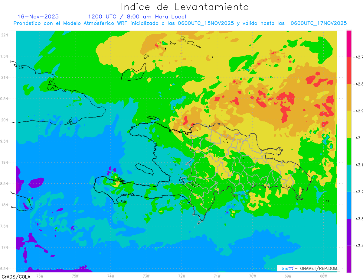This screenshot has width=363, height=280.
Task: Pick the red swatch on the color bar
Action: (349, 70)
